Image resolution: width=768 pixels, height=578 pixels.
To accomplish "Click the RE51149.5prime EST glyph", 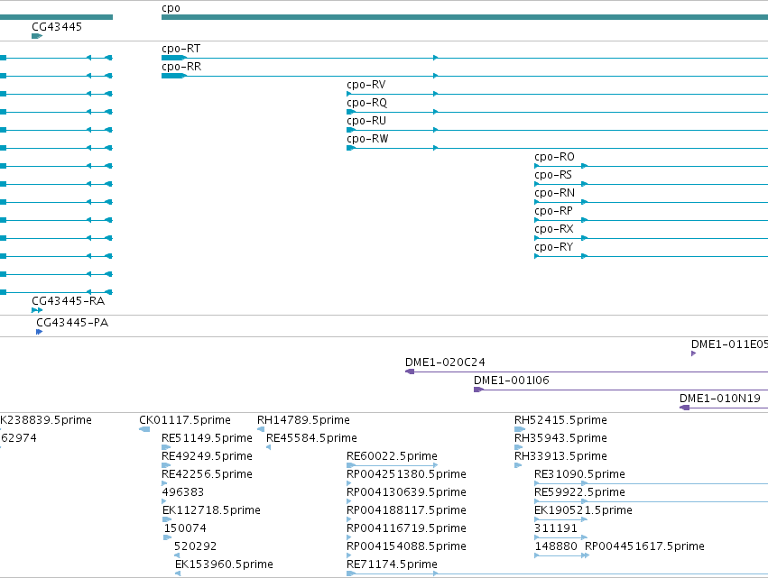I will [x=167, y=447].
